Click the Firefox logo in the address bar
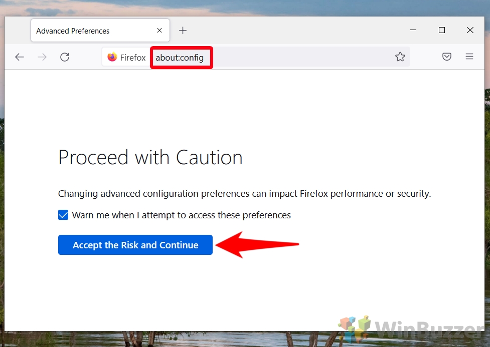 pyautogui.click(x=111, y=57)
